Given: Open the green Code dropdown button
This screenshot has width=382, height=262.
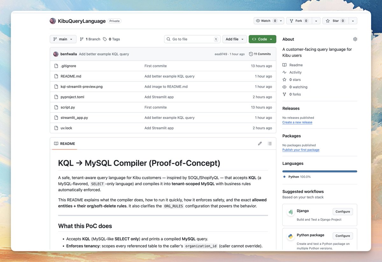Looking at the screenshot, I should 262,39.
